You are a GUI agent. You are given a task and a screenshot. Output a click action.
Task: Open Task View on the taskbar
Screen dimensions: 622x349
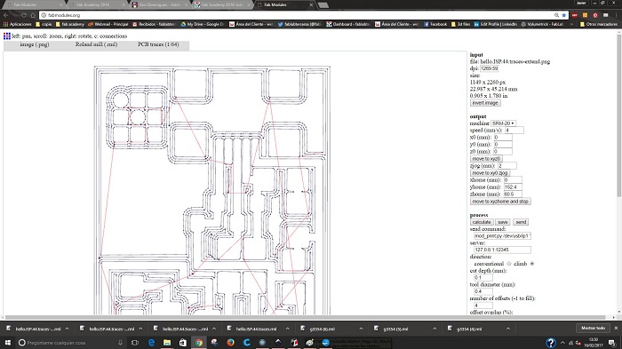point(135,342)
